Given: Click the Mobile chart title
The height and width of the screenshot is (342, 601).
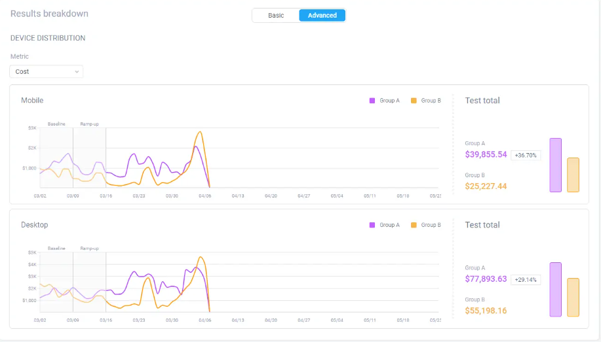Looking at the screenshot, I should click(32, 100).
